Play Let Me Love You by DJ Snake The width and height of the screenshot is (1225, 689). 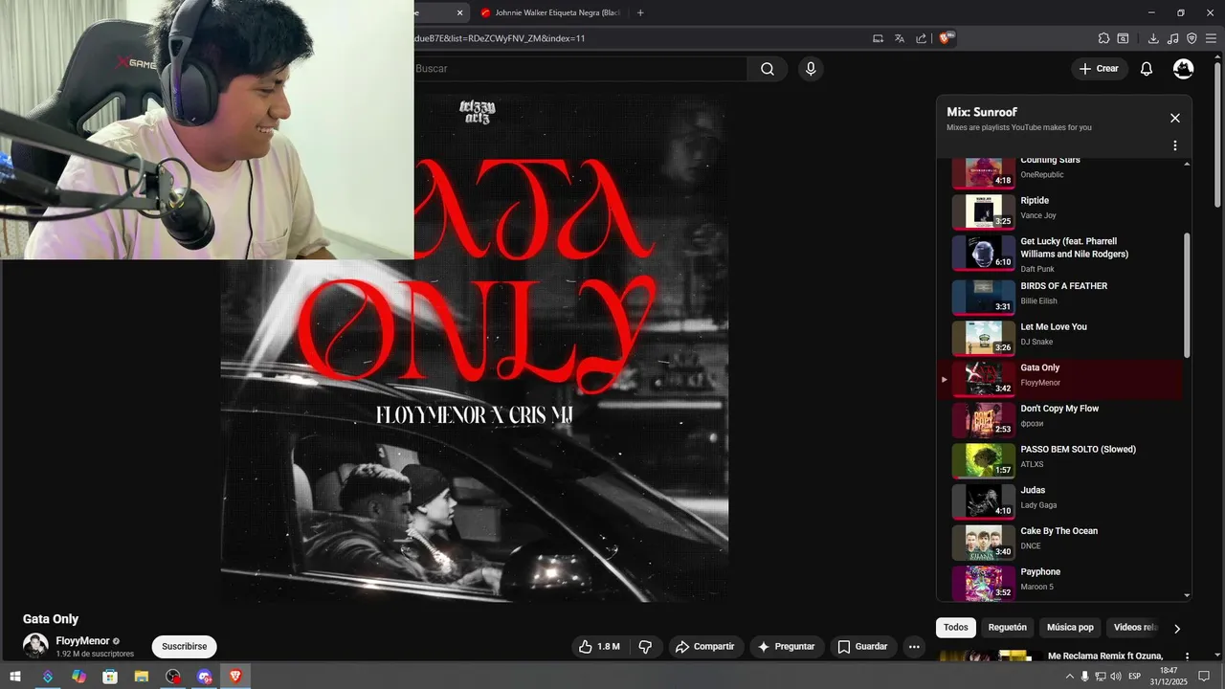point(1060,338)
